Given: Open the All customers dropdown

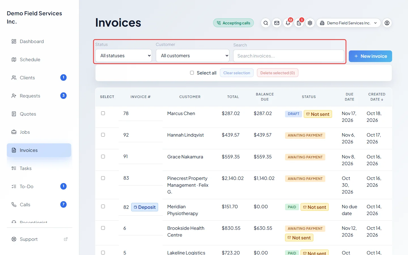Looking at the screenshot, I should pyautogui.click(x=193, y=56).
